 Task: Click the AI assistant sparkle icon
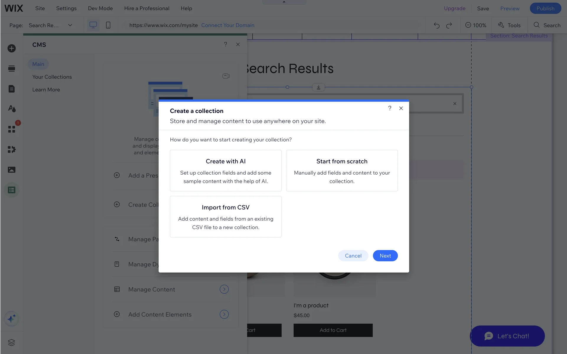12,319
